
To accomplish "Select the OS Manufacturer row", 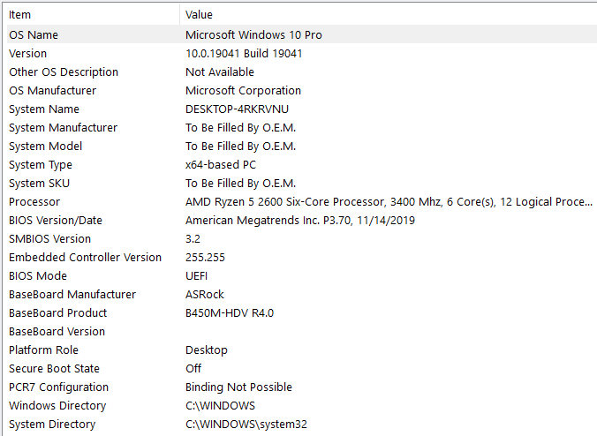I will click(53, 91).
